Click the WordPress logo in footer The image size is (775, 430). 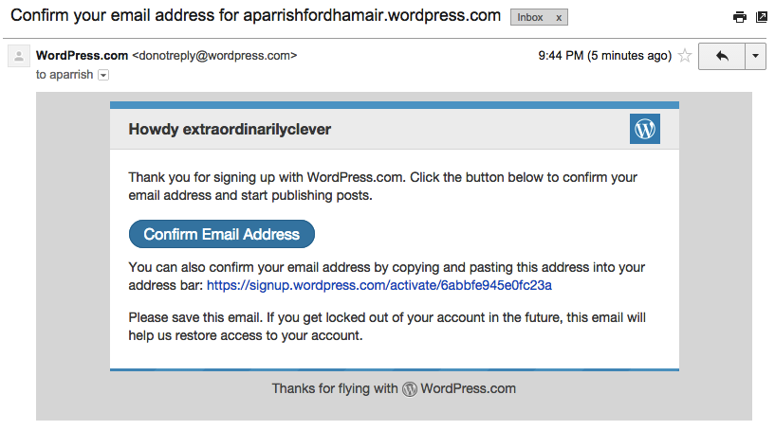pos(409,389)
